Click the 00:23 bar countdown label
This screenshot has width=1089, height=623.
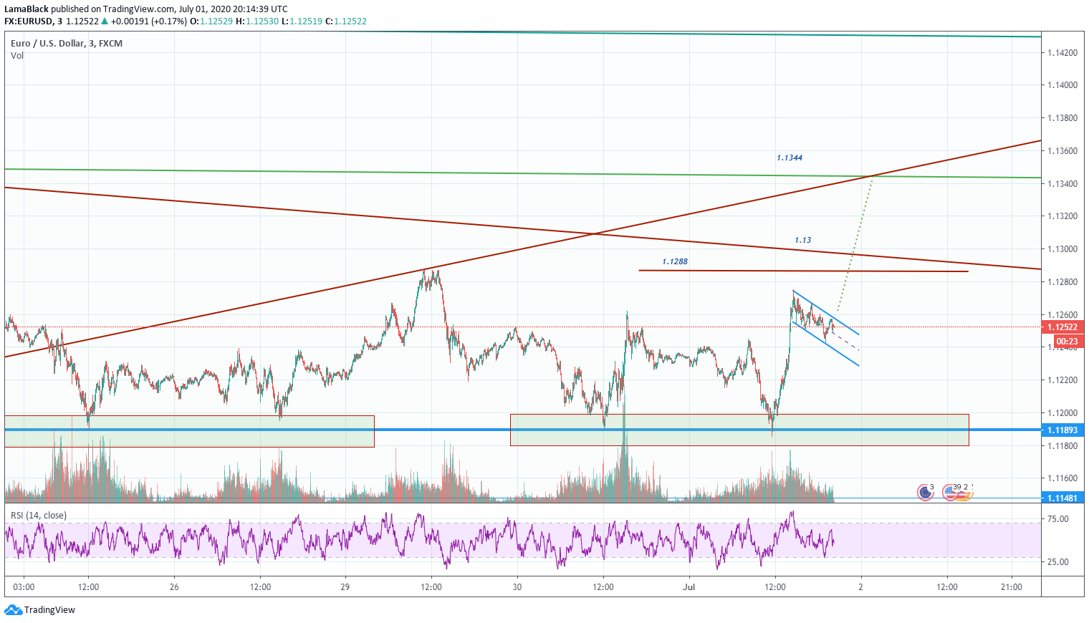pos(1068,342)
